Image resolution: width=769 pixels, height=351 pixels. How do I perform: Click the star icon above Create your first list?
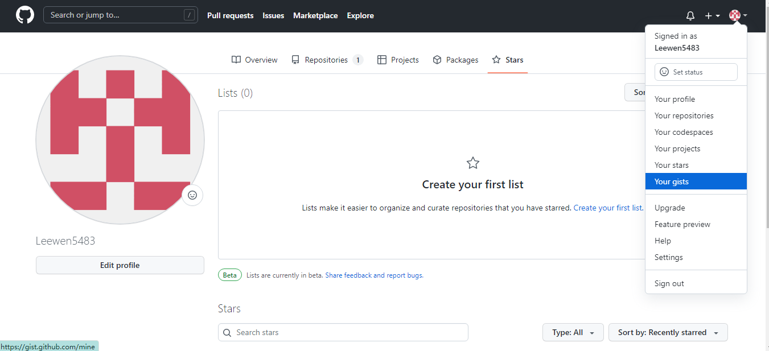(x=472, y=163)
